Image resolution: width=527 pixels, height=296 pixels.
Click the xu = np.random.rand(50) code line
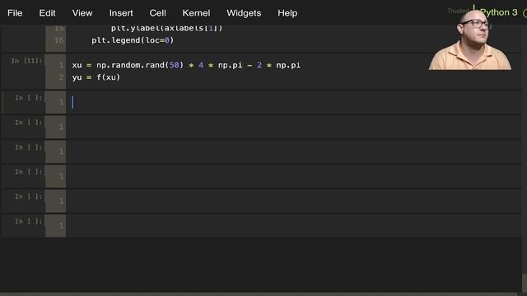point(186,65)
